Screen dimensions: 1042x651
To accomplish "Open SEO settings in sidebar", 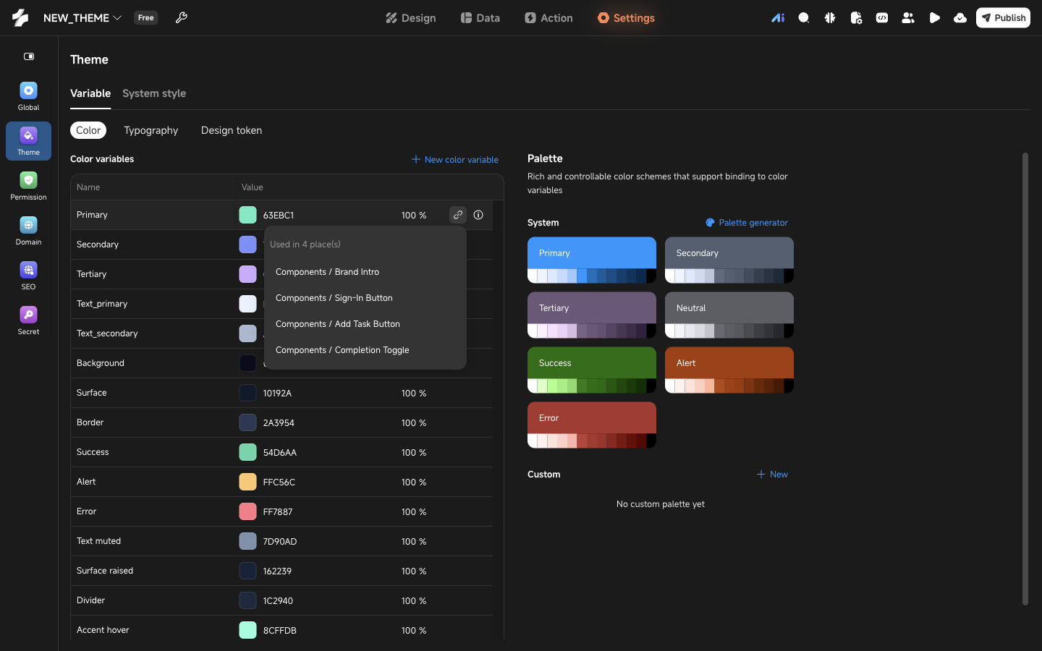I will 28,276.
